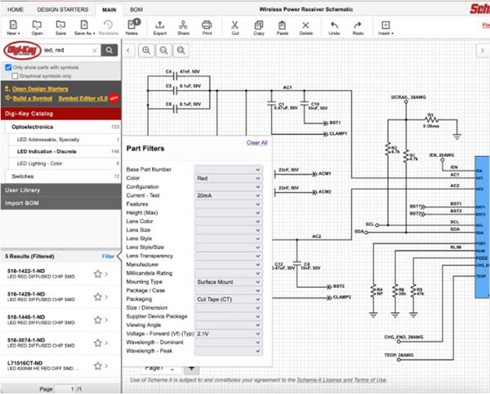The image size is (490, 394).
Task: Click the Cut scissors icon
Action: (235, 26)
